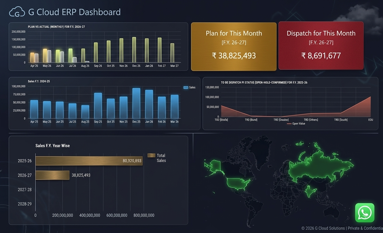The image size is (383, 233).
Task: Click the 2028-29 axis label
Action: coord(25,204)
